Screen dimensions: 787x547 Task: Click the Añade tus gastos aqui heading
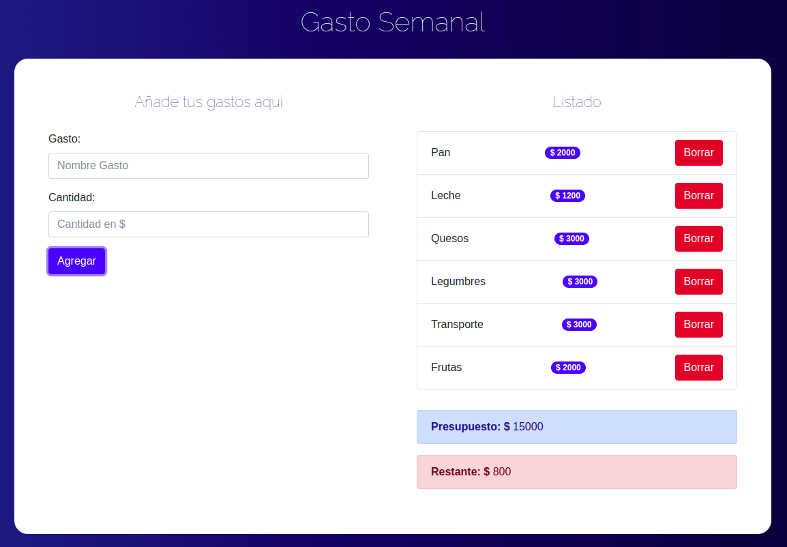click(x=208, y=102)
